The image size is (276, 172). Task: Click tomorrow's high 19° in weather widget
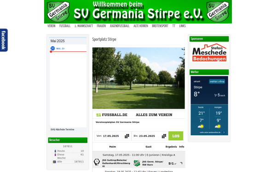[x=218, y=113]
